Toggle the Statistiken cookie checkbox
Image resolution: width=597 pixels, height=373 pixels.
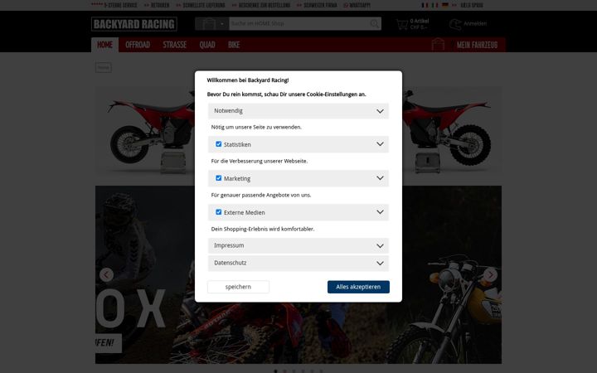(x=219, y=144)
